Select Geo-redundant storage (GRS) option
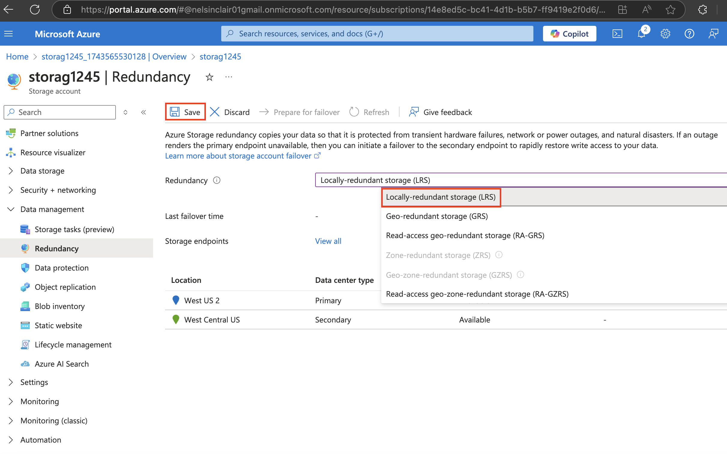Screen dimensions: 727x454 [x=554, y=216]
